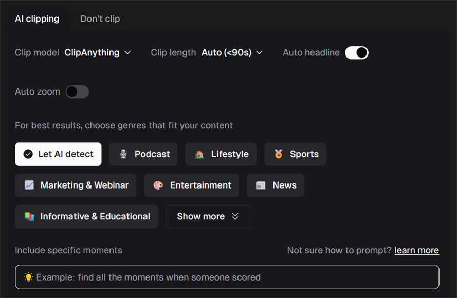Image resolution: width=457 pixels, height=298 pixels.
Task: Click the medal icon on Sports
Action: coord(278,154)
